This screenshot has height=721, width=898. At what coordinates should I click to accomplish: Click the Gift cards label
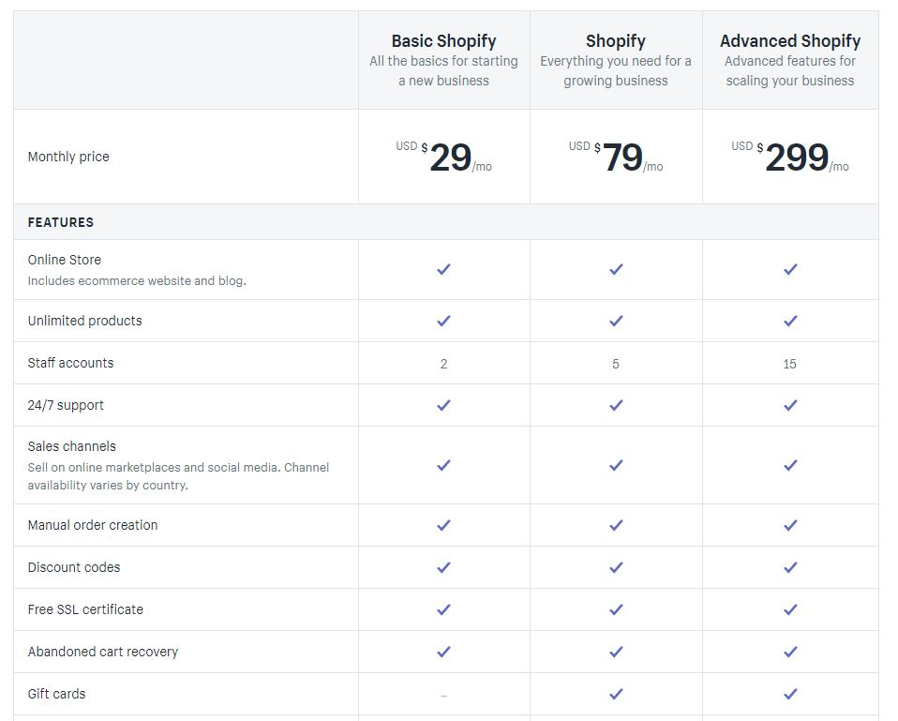click(56, 694)
